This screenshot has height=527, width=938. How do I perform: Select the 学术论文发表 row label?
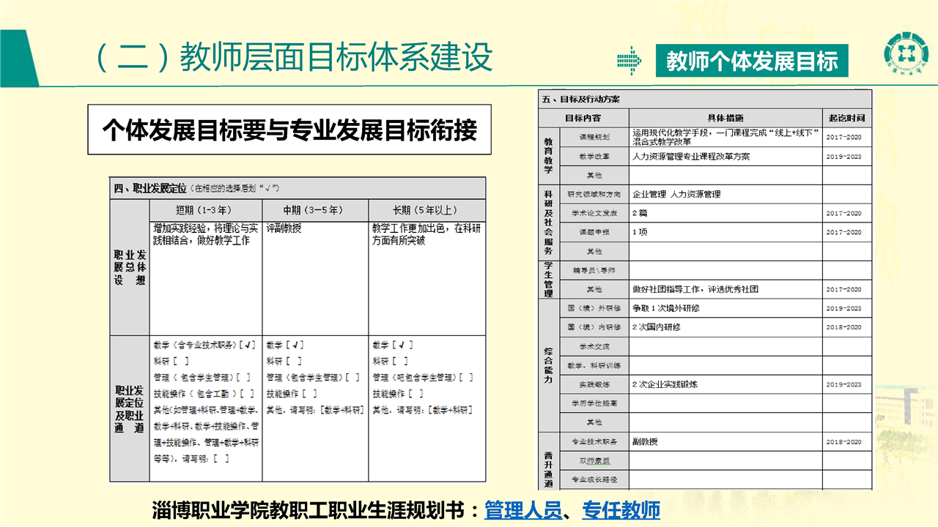coord(594,213)
